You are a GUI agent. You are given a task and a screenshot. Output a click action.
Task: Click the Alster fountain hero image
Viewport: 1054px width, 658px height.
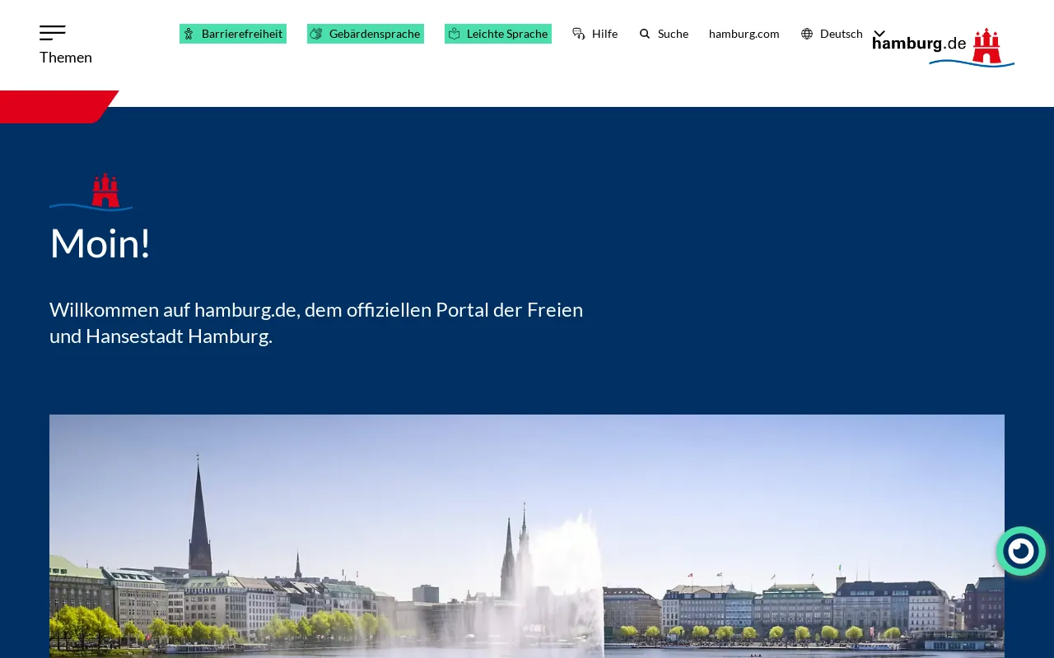point(527,536)
